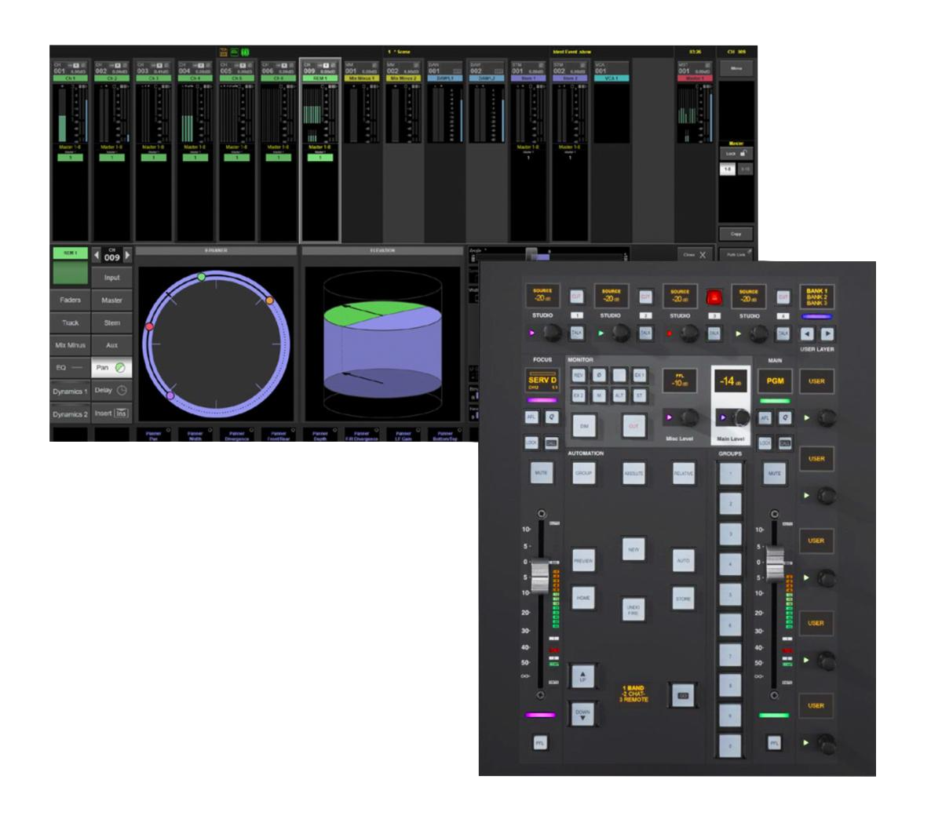Click the orange dot on the circular panner

tap(269, 300)
